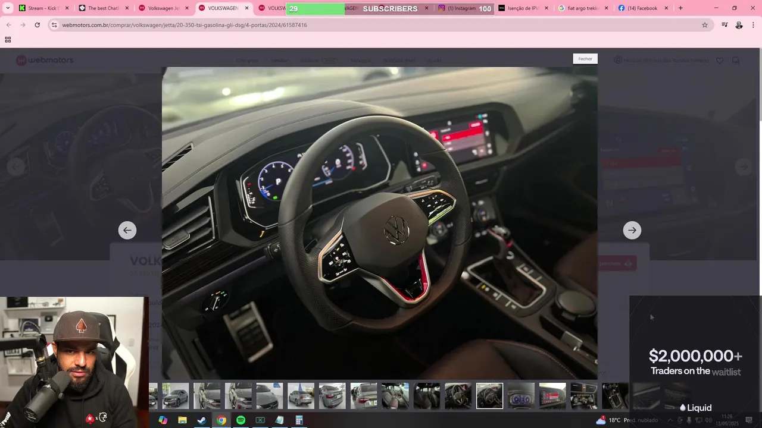
Task: Navigate back in the browser
Action: [8, 25]
